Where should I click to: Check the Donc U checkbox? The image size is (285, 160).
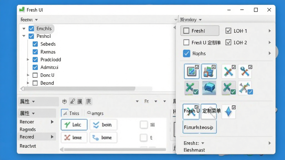(35, 75)
